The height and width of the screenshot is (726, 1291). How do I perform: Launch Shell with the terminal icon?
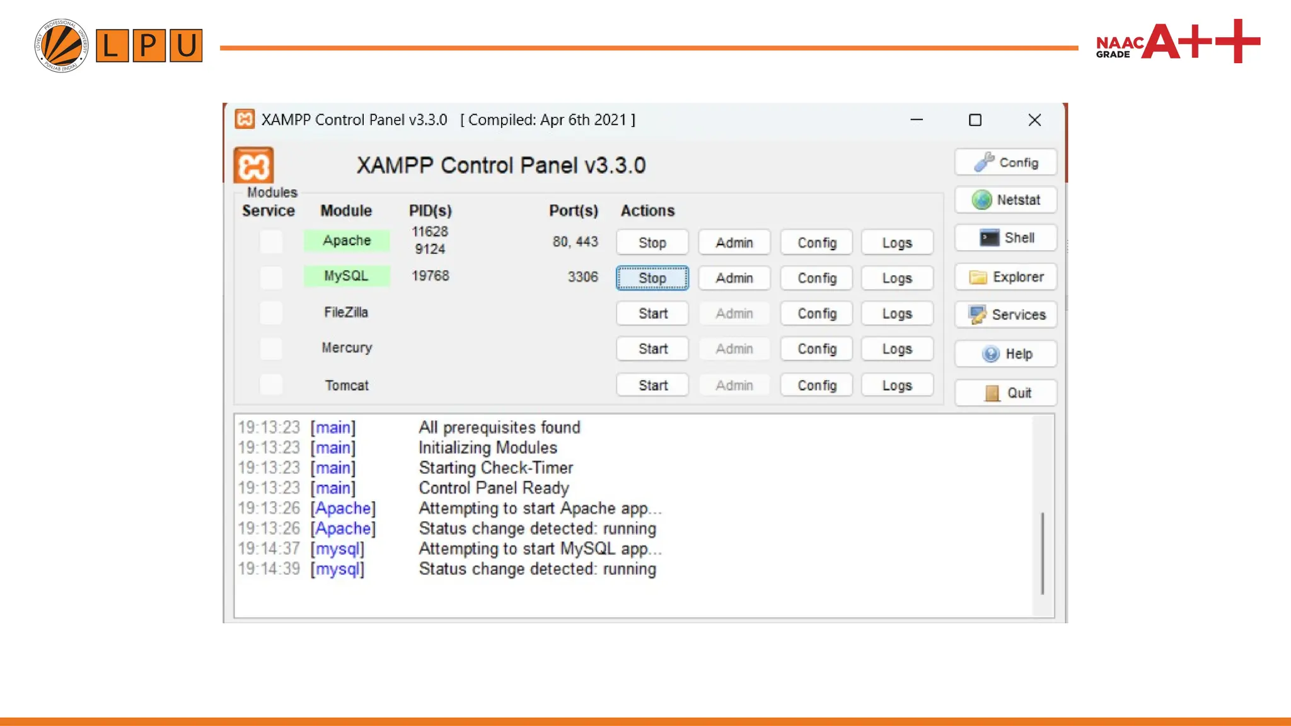[989, 238]
